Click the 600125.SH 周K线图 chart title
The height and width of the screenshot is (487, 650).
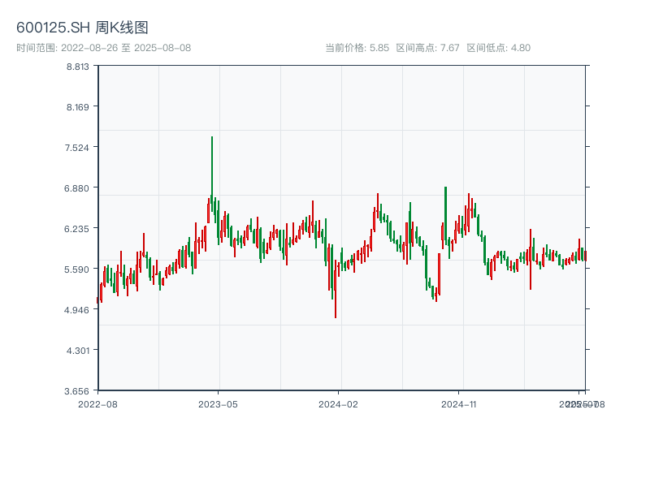[x=82, y=28]
